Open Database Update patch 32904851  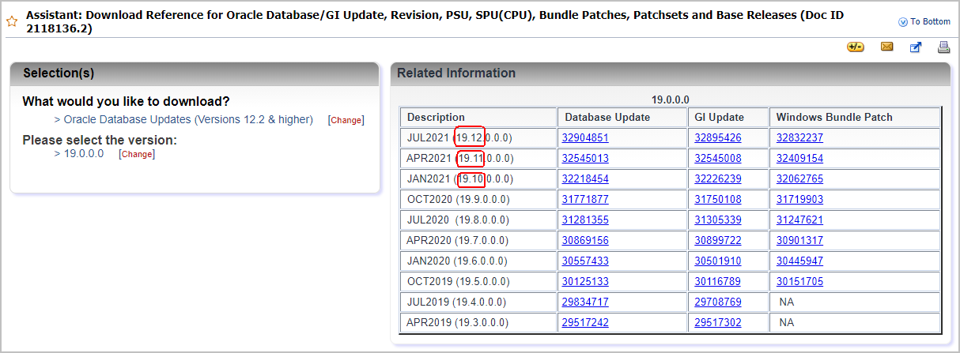(585, 137)
